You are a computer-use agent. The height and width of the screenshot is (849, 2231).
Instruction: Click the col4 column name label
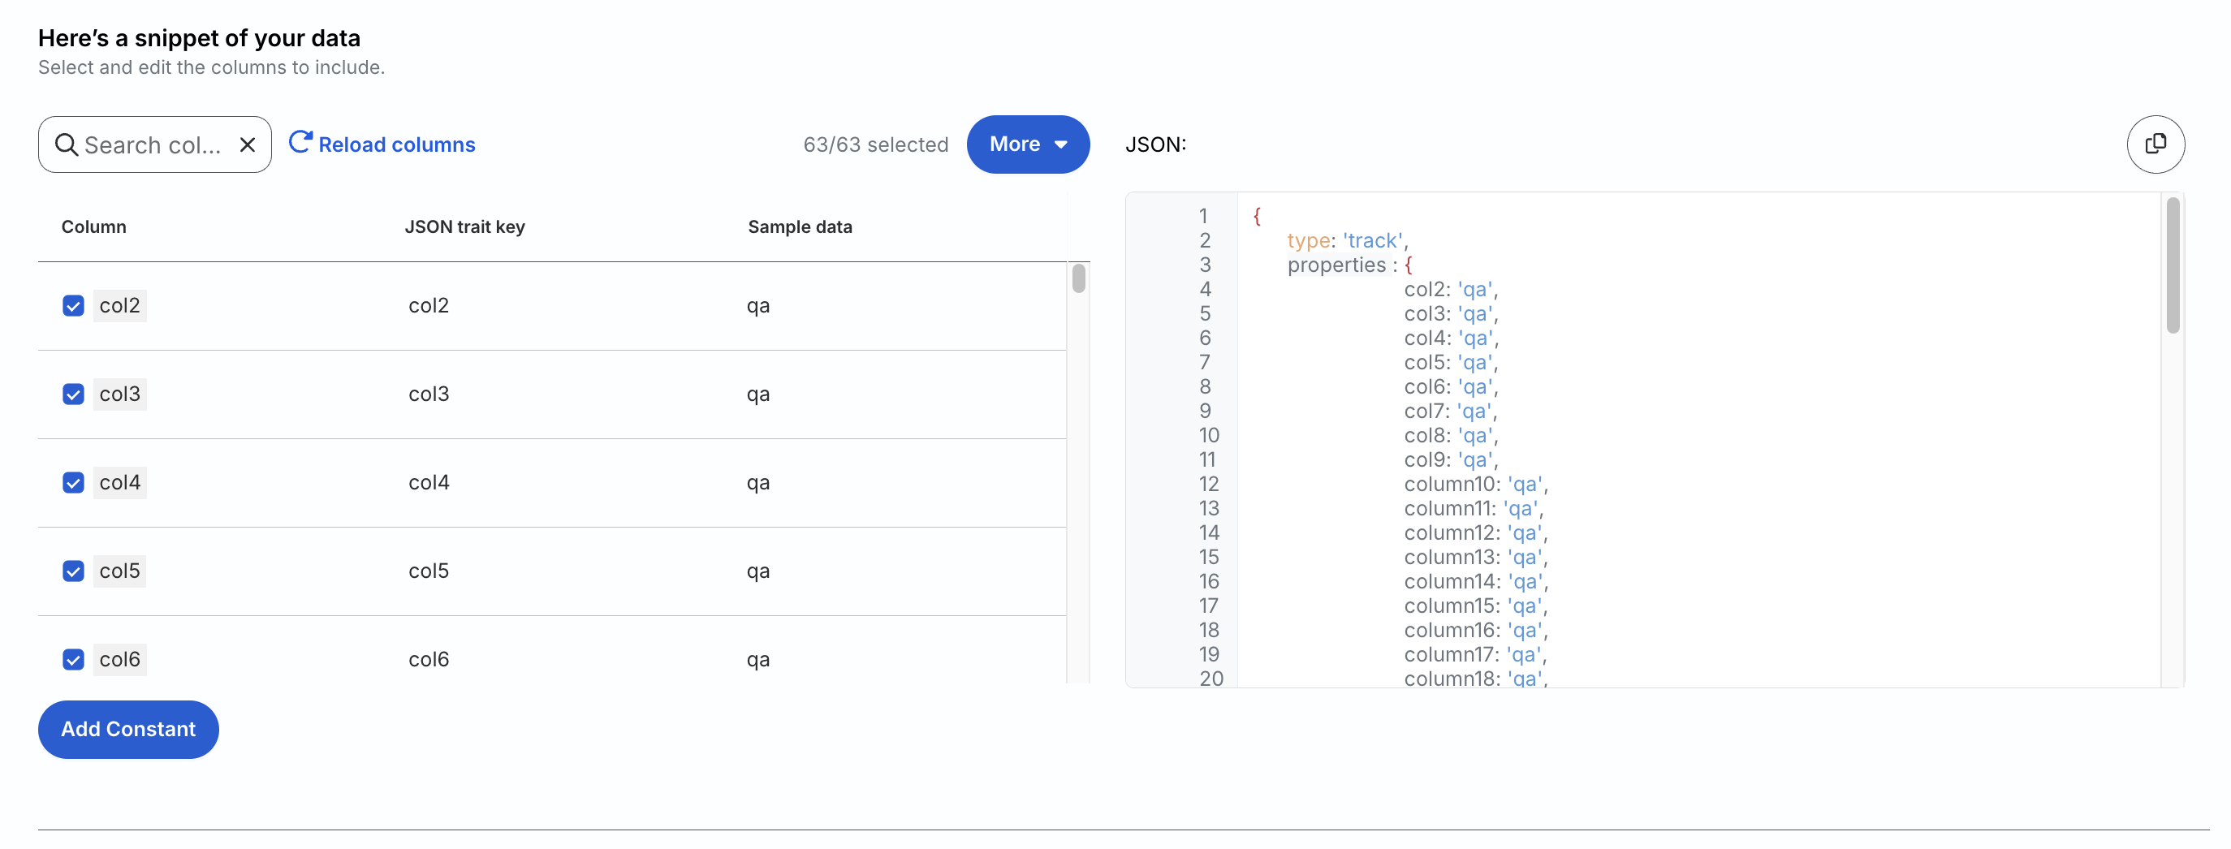coord(119,482)
